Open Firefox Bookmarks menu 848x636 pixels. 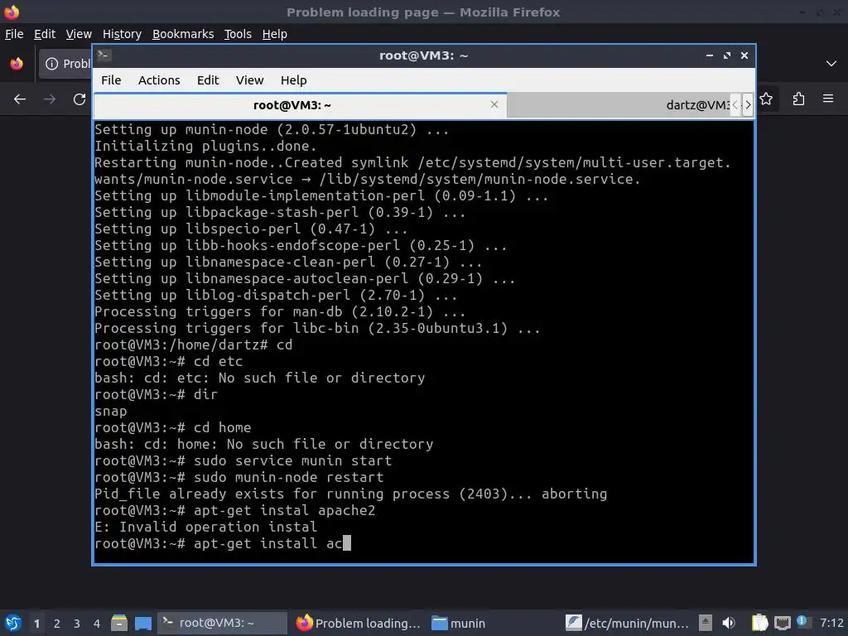tap(183, 34)
